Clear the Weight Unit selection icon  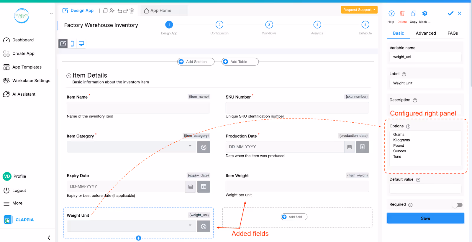point(204,226)
